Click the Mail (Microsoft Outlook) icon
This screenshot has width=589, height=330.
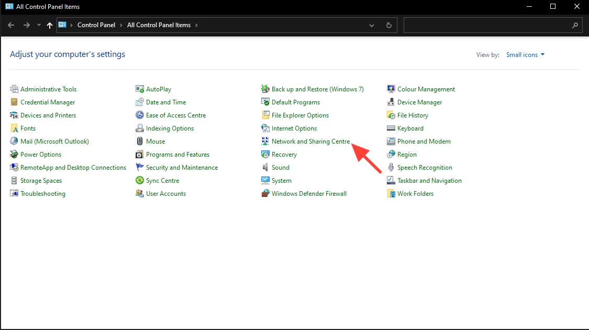14,141
